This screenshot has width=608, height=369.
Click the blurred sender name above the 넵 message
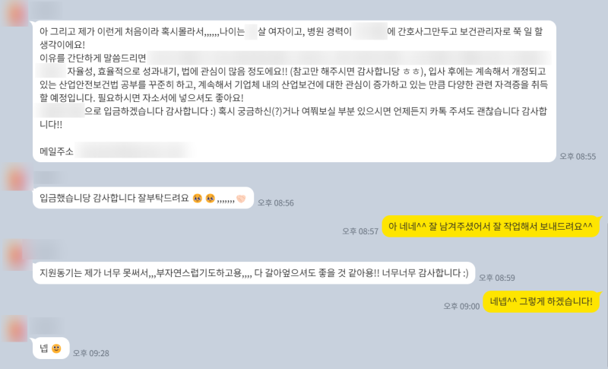[47, 326]
